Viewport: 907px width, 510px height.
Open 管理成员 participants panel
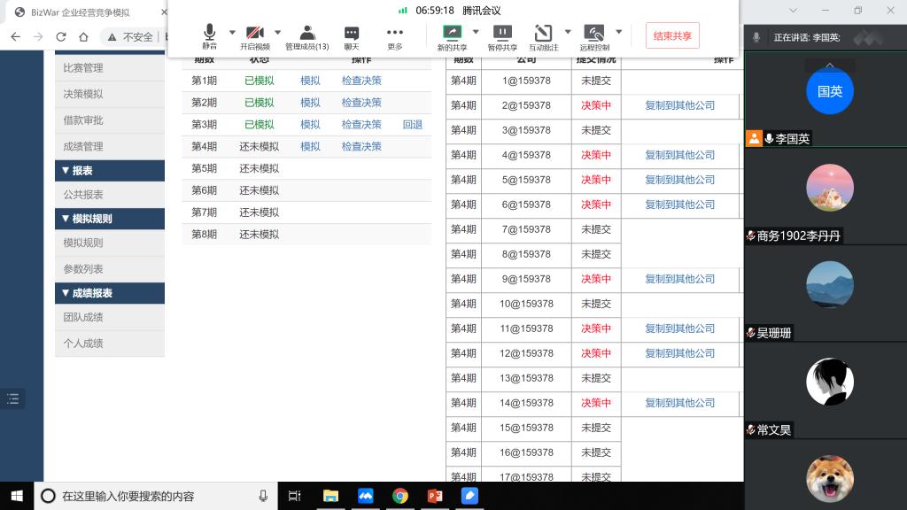[306, 34]
